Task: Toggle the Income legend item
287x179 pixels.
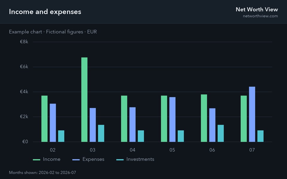Action: [x=47, y=159]
